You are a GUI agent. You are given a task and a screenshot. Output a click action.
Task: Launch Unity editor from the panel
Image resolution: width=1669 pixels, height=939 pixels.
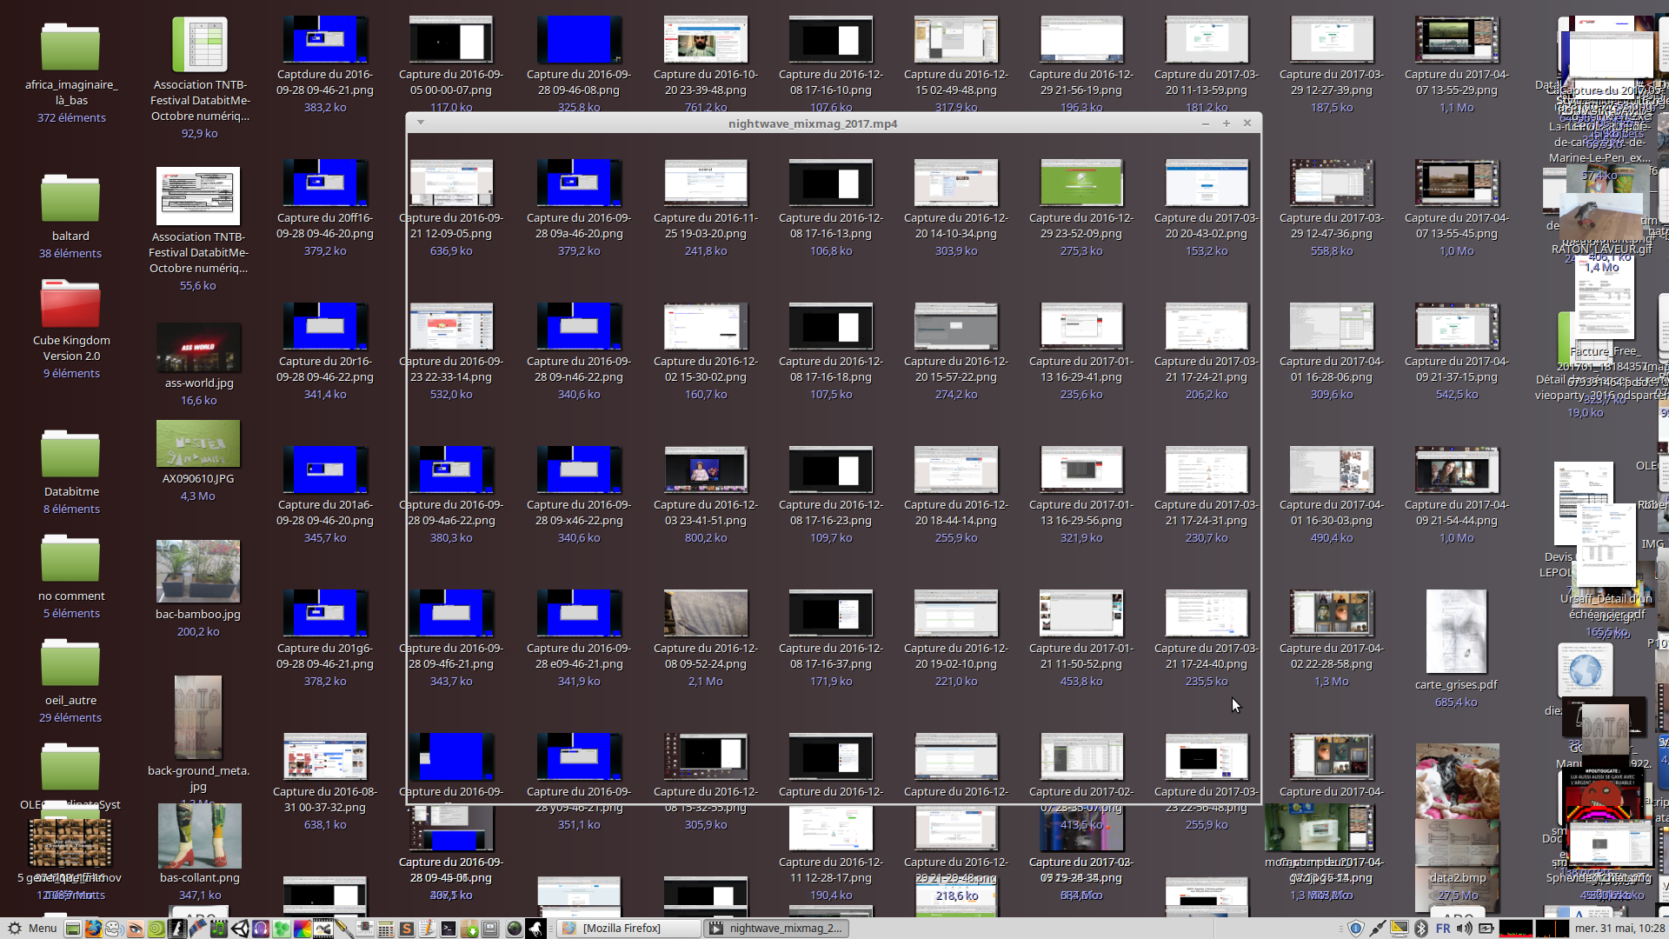(x=240, y=929)
